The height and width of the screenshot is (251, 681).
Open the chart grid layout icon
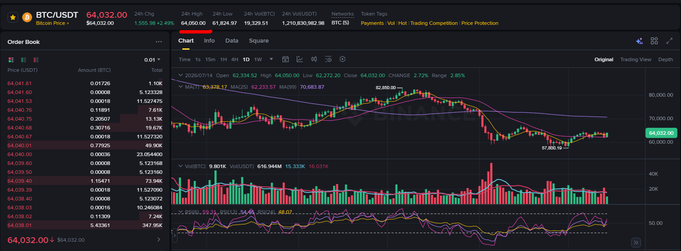click(654, 41)
